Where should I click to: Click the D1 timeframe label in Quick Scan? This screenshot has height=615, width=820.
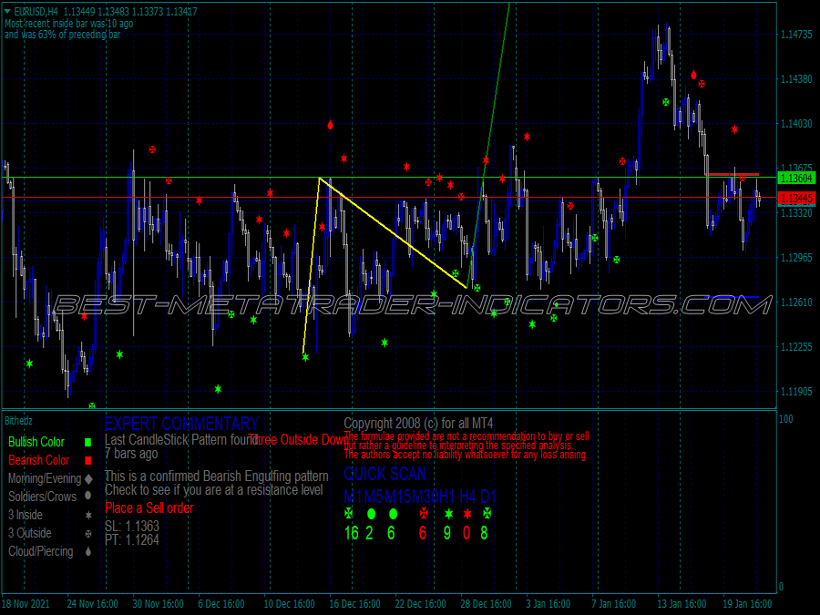pyautogui.click(x=488, y=497)
